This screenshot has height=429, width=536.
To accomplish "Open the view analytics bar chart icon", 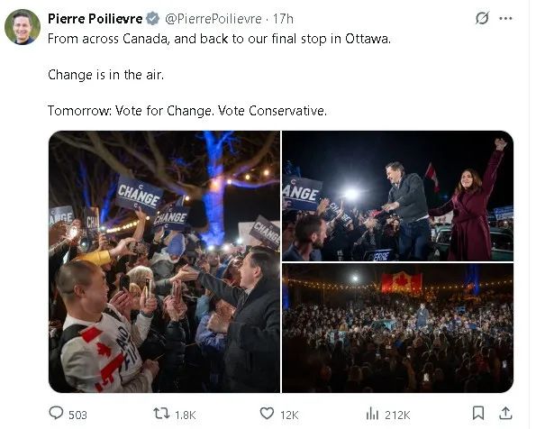I will (x=372, y=414).
